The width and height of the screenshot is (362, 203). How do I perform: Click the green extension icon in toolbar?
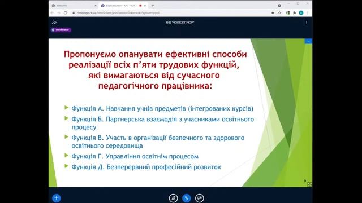pyautogui.click(x=288, y=13)
